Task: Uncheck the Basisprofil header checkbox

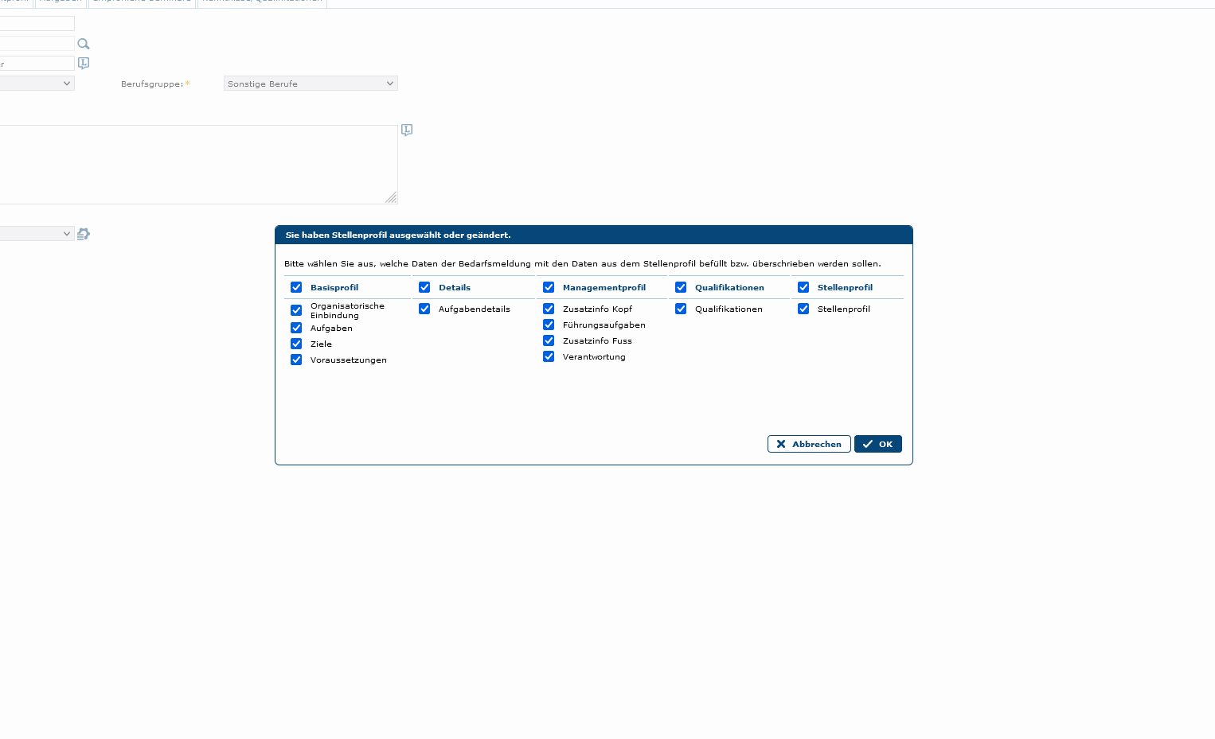Action: 296,287
